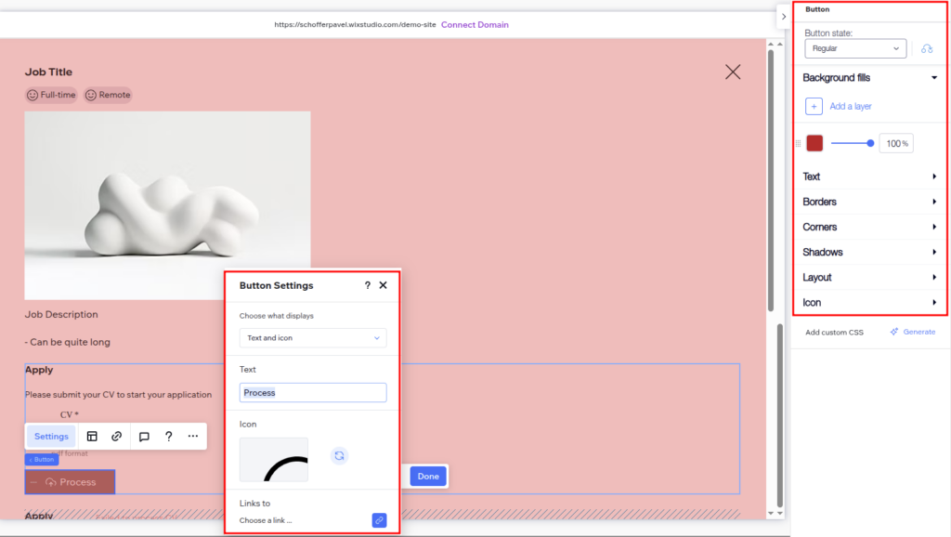
Task: Click the link icon in floating toolbar
Action: pyautogui.click(x=117, y=436)
